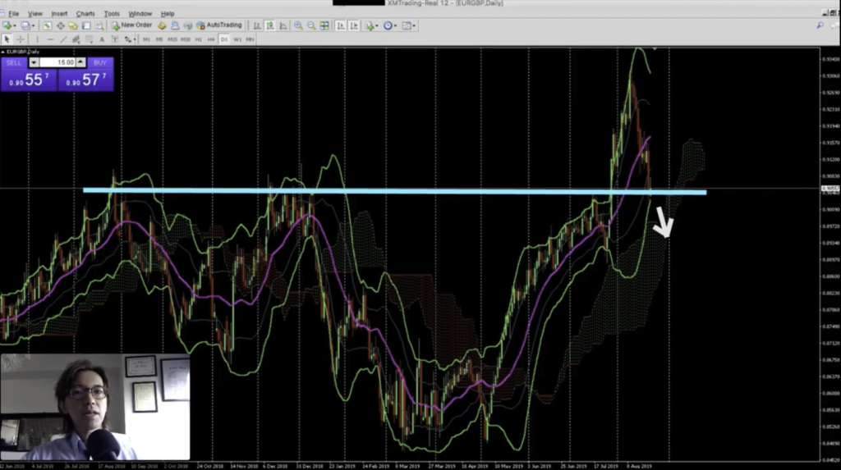Select the crosshair tool

click(21, 39)
